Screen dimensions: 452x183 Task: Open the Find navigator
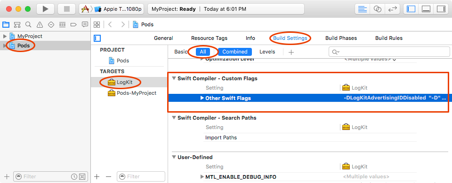tap(28, 24)
